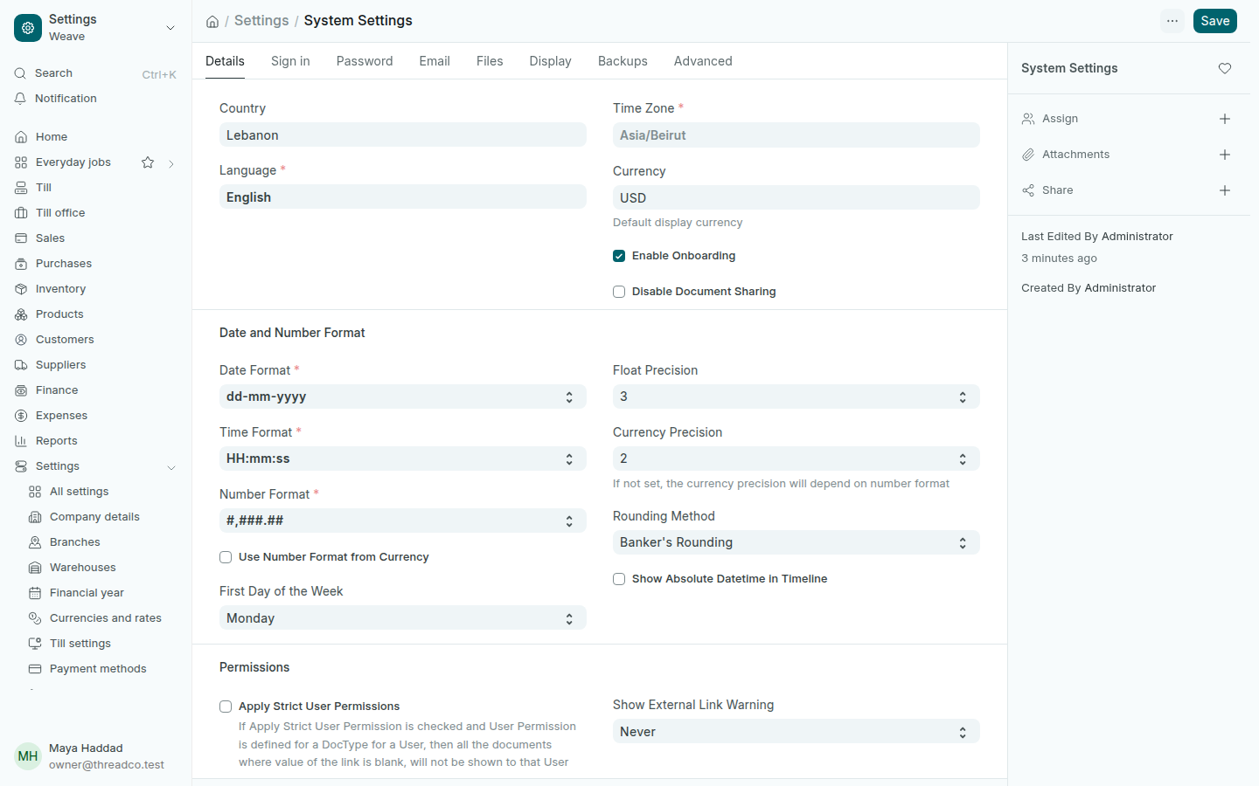
Task: Open Company details in sidebar
Action: [94, 517]
